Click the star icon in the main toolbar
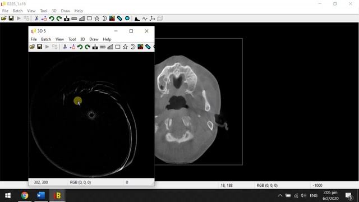 pos(97,19)
